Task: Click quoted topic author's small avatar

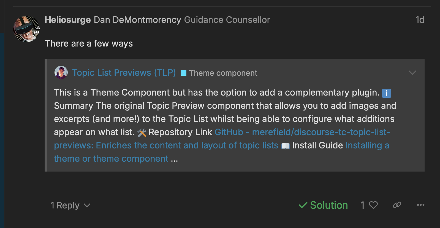Action: (61, 72)
